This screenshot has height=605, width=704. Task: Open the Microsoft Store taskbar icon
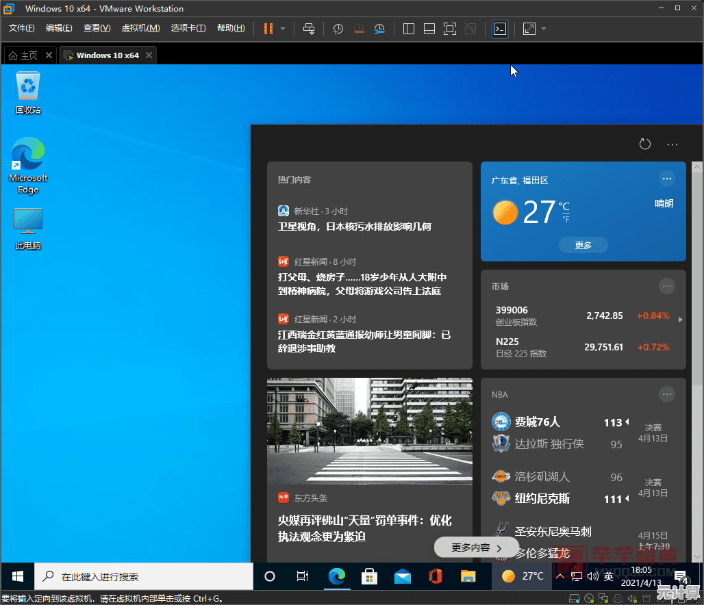click(x=369, y=576)
